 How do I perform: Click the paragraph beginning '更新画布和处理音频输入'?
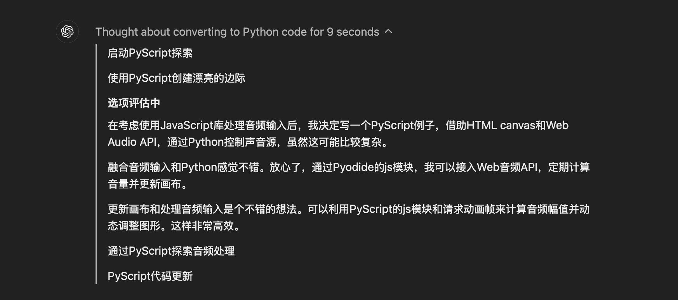point(349,217)
